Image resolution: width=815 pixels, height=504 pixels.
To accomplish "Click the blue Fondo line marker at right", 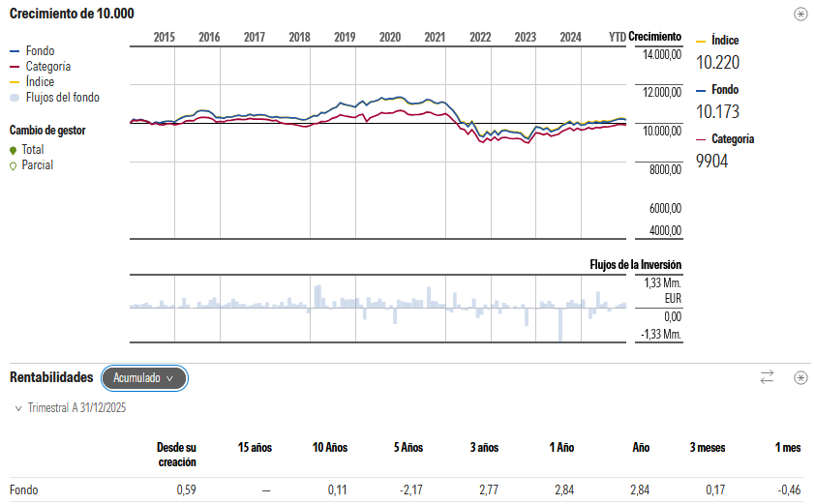I will pos(702,90).
